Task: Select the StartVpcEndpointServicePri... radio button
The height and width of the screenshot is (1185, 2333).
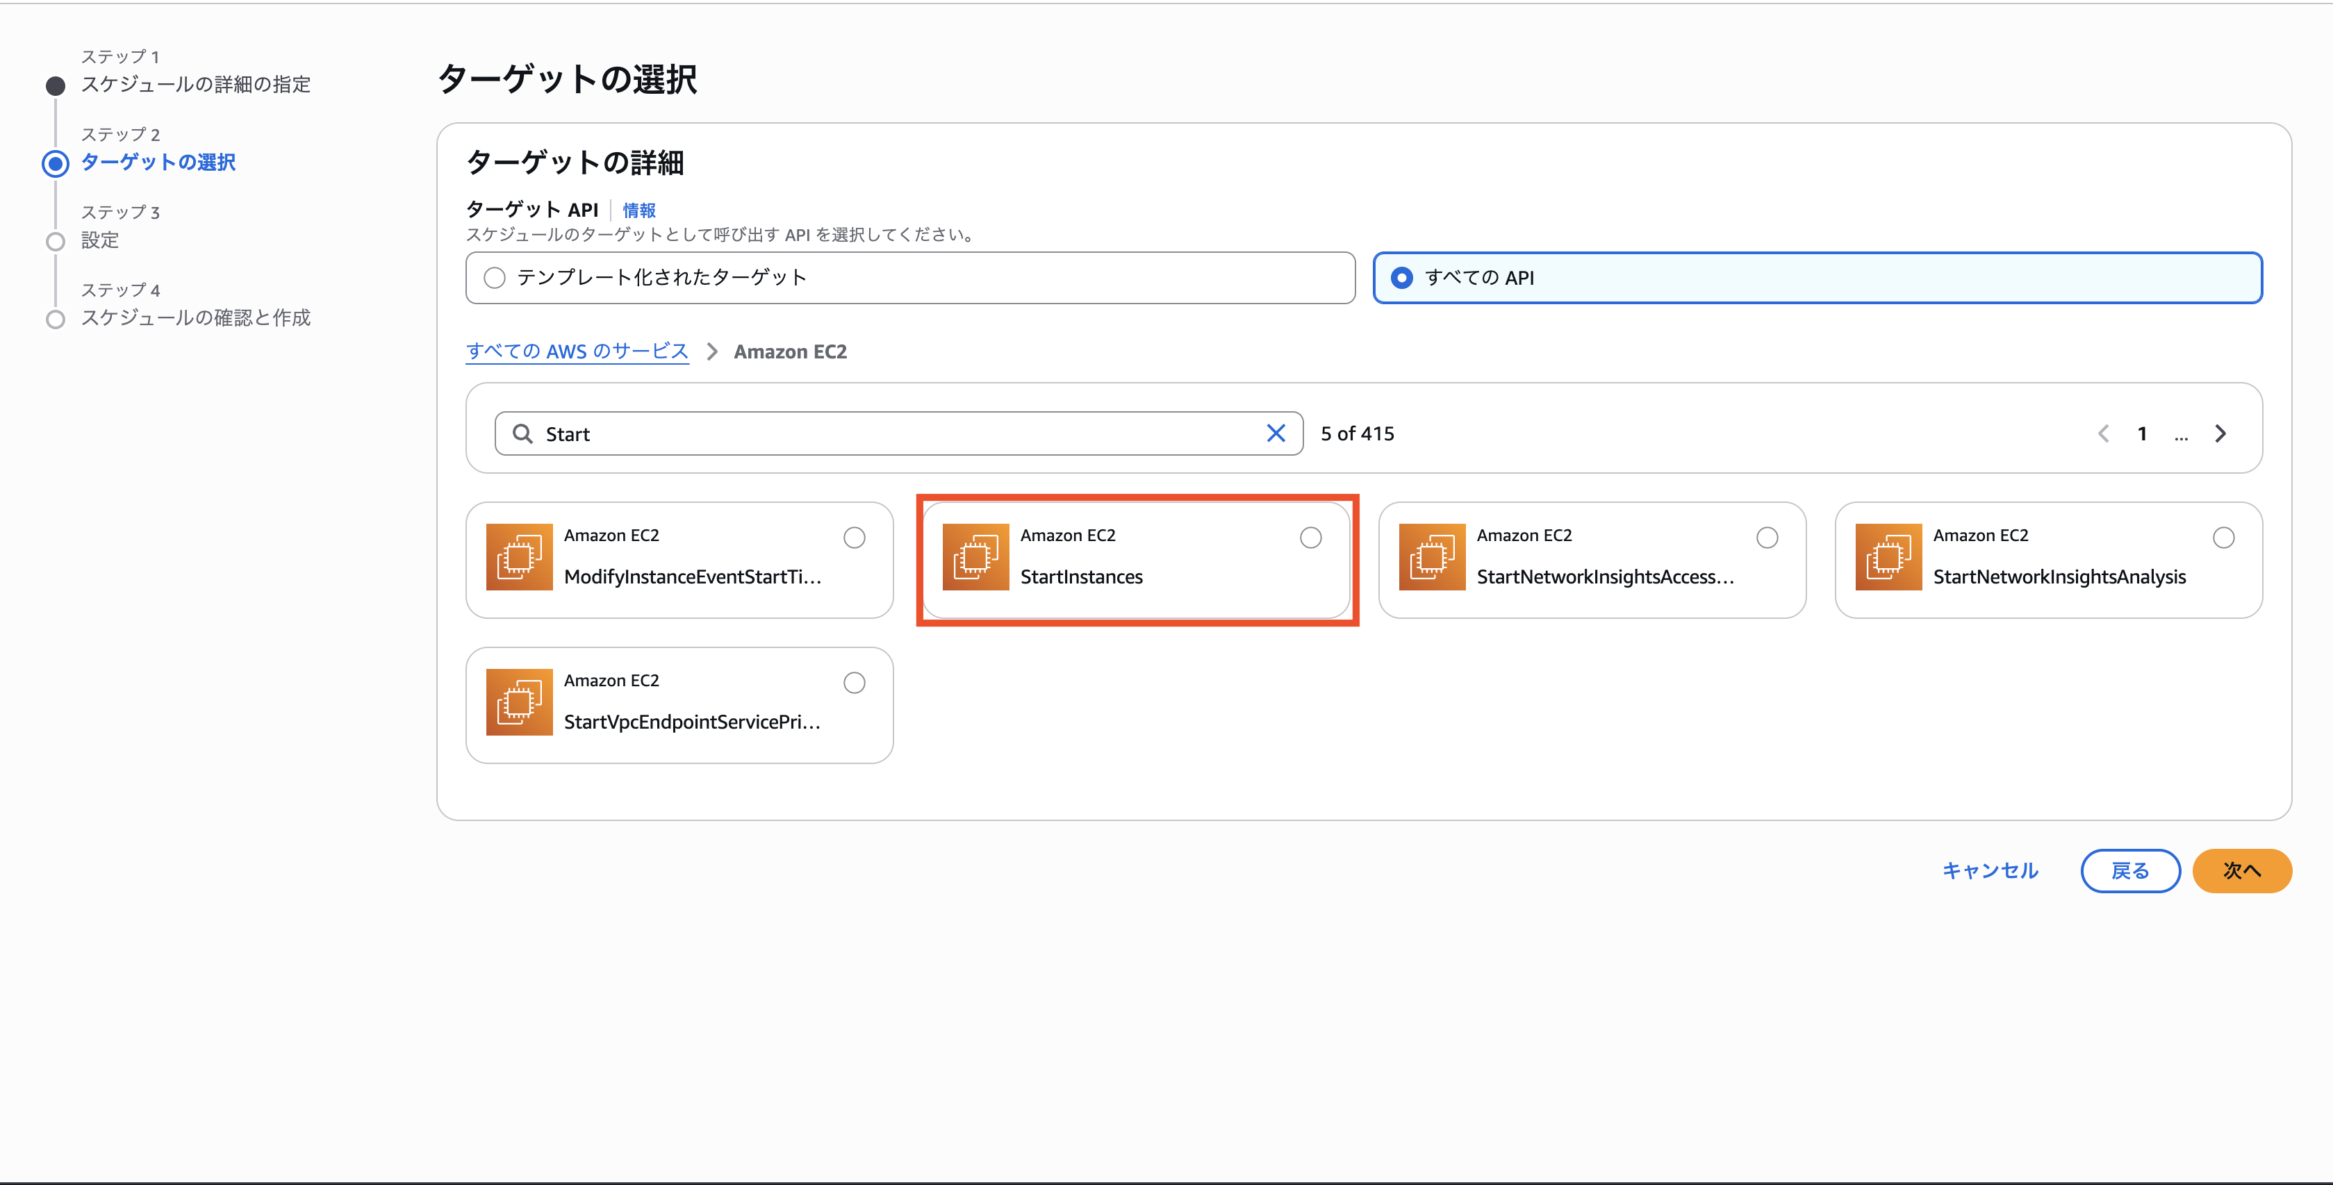Action: (854, 683)
